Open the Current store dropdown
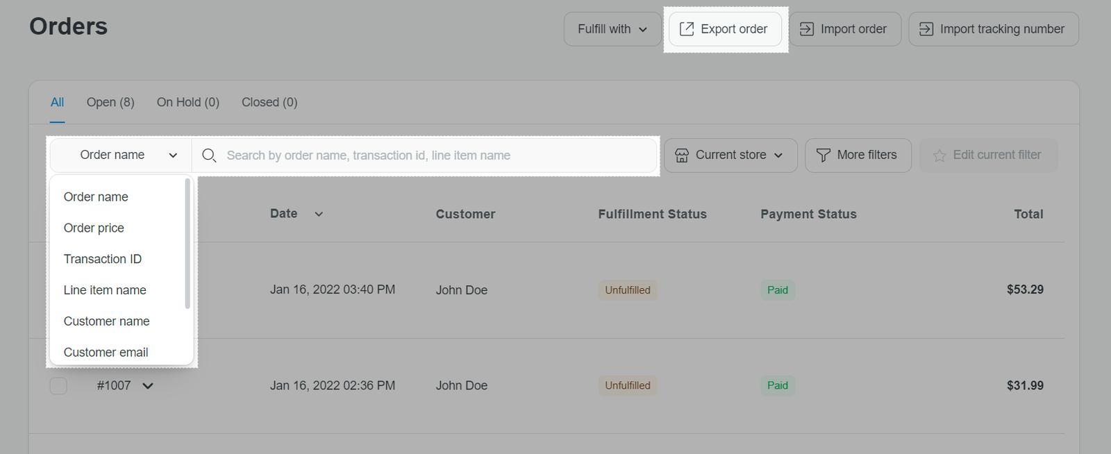 pyautogui.click(x=730, y=155)
